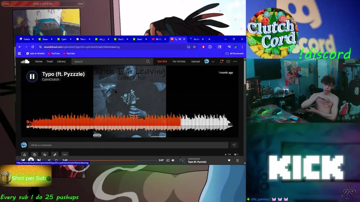Repost the track with the repost icon
Image resolution: width=360 pixels, height=202 pixels.
coord(45,155)
